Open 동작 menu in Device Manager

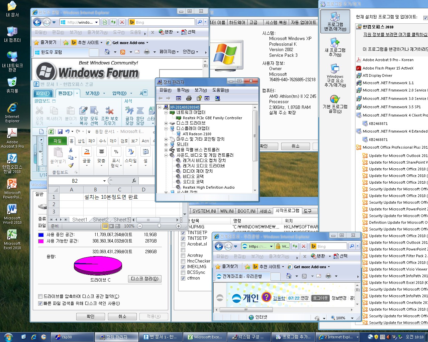point(183,90)
